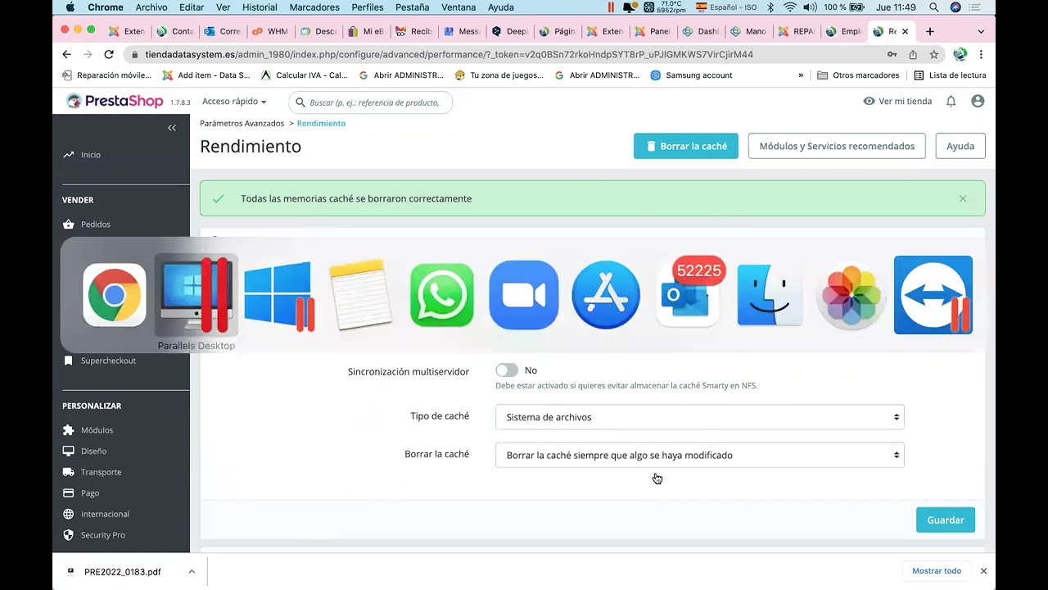Image resolution: width=1048 pixels, height=590 pixels.
Task: Click the blue Borrar la caché button
Action: 685,146
